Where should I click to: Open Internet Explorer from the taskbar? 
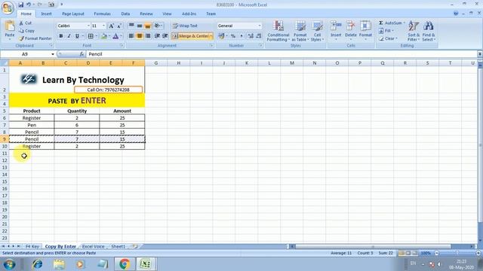pos(37,264)
